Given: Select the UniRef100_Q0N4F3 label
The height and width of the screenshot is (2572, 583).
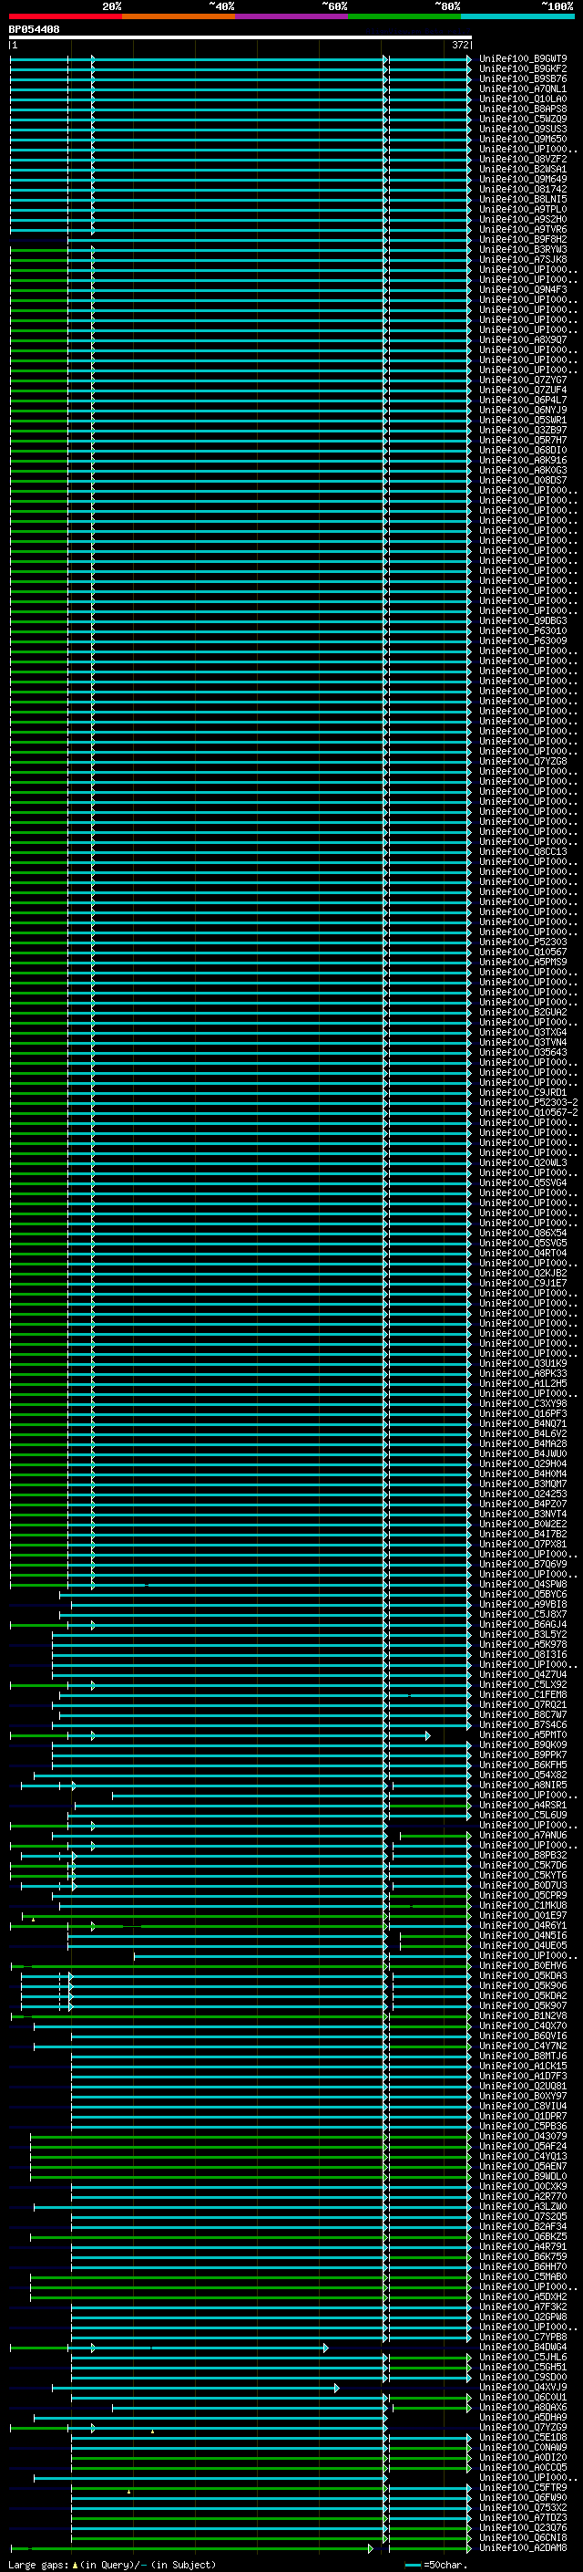Looking at the screenshot, I should pos(523,289).
